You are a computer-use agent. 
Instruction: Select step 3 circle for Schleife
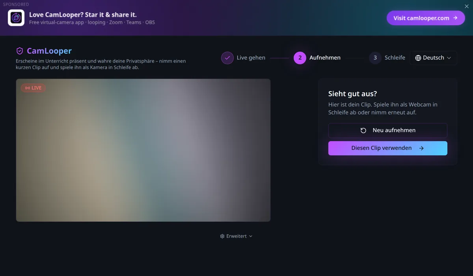point(375,58)
